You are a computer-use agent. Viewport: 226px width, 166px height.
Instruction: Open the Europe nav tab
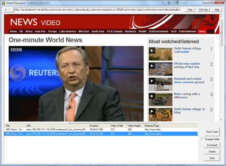click(x=52, y=31)
